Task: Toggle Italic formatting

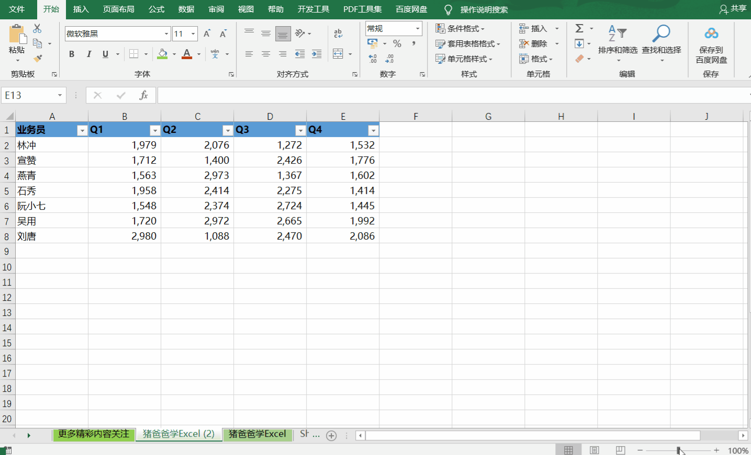Action: [x=89, y=54]
